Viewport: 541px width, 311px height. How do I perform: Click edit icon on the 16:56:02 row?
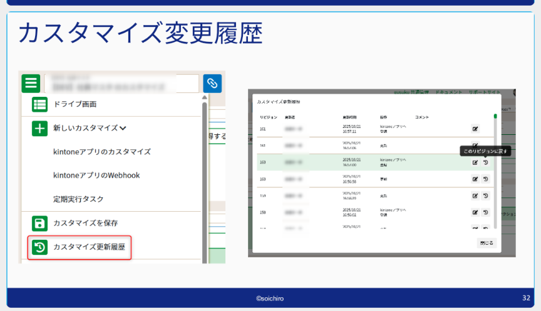pos(475,212)
